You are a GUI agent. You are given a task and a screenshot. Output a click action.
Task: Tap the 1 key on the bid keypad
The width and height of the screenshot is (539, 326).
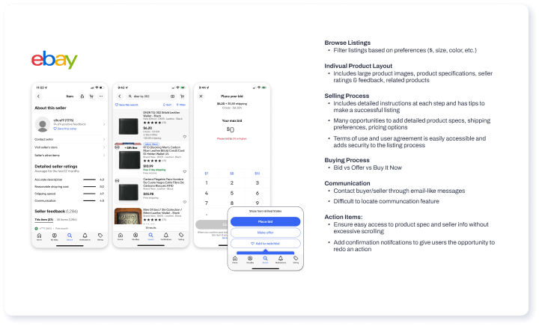(207, 183)
